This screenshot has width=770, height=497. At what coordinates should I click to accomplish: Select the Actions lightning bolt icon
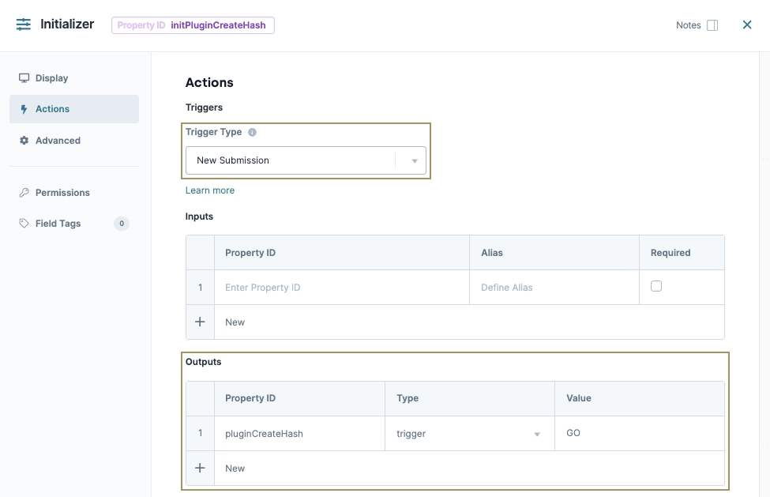click(x=23, y=109)
